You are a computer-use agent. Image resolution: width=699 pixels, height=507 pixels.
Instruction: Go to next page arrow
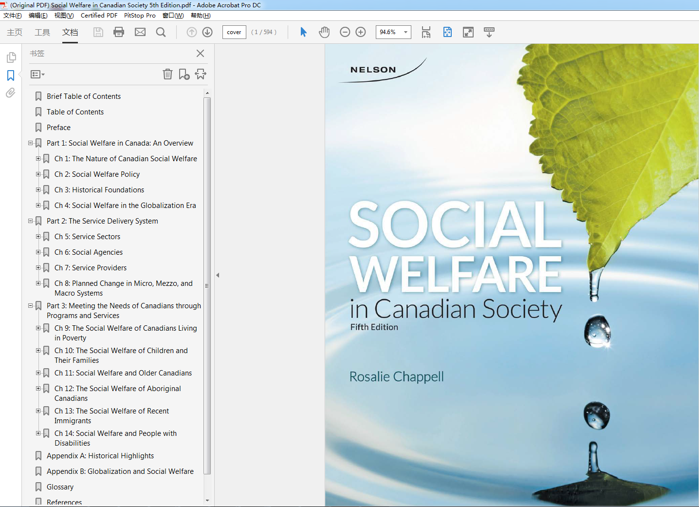click(207, 32)
